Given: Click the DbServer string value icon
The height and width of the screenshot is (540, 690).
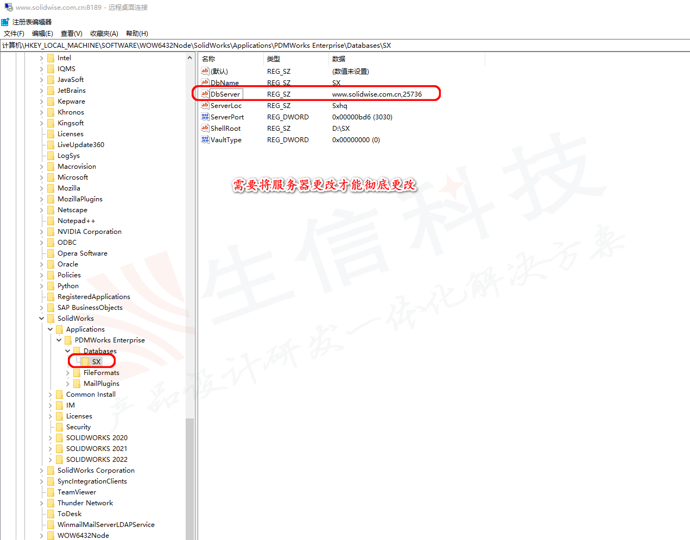Looking at the screenshot, I should click(x=205, y=94).
